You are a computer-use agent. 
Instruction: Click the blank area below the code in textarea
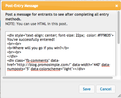(60, 73)
